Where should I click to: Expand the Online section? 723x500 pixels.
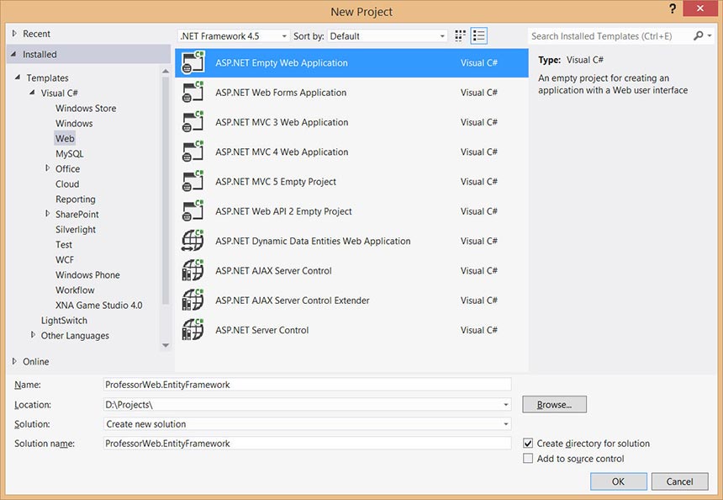coord(14,361)
